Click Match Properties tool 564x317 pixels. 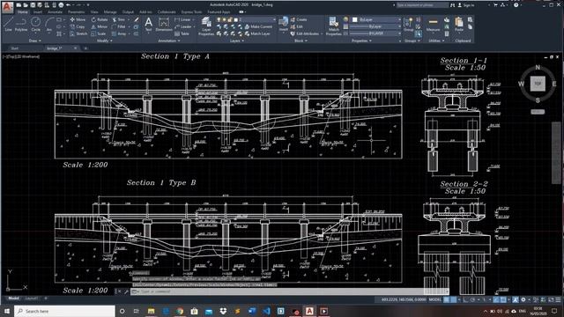(x=333, y=26)
